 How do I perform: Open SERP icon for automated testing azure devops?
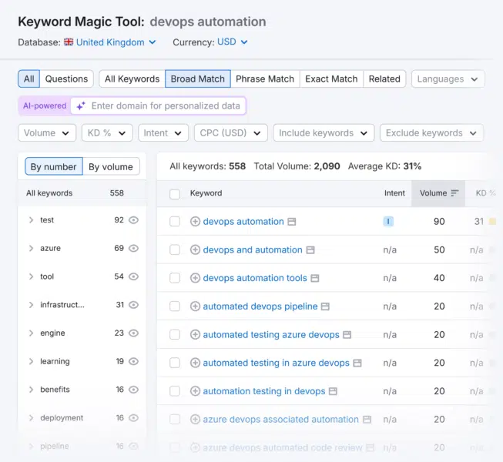[x=347, y=335]
